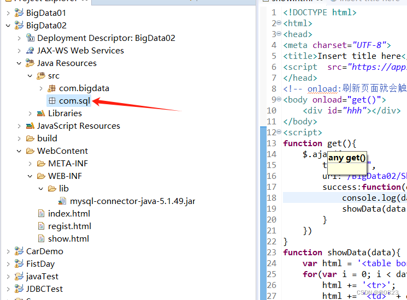Click the index.html file icon
Screen dimensions: 407x300
[41, 213]
